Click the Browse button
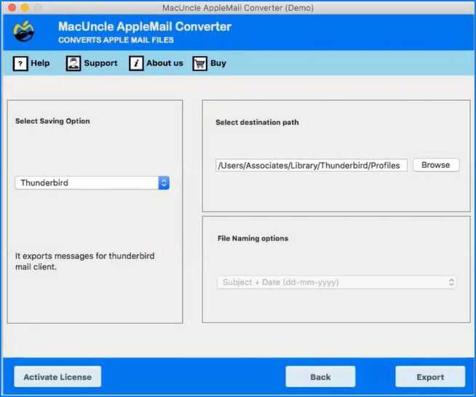 436,165
